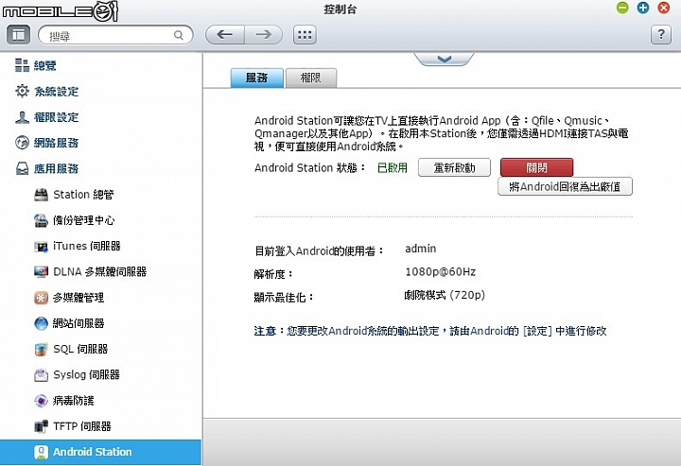Select SQL 伺服器 in the sidebar

tap(80, 349)
